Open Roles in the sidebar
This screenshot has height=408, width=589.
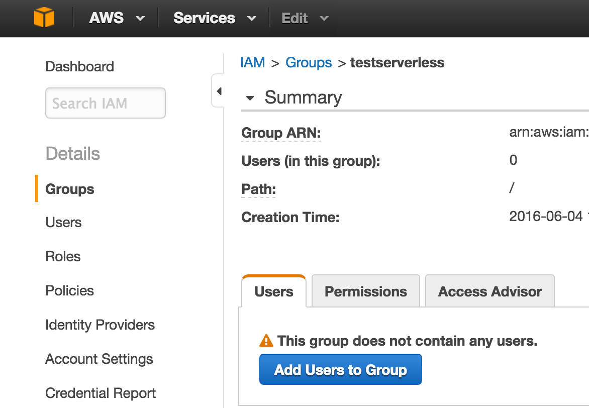coord(63,256)
